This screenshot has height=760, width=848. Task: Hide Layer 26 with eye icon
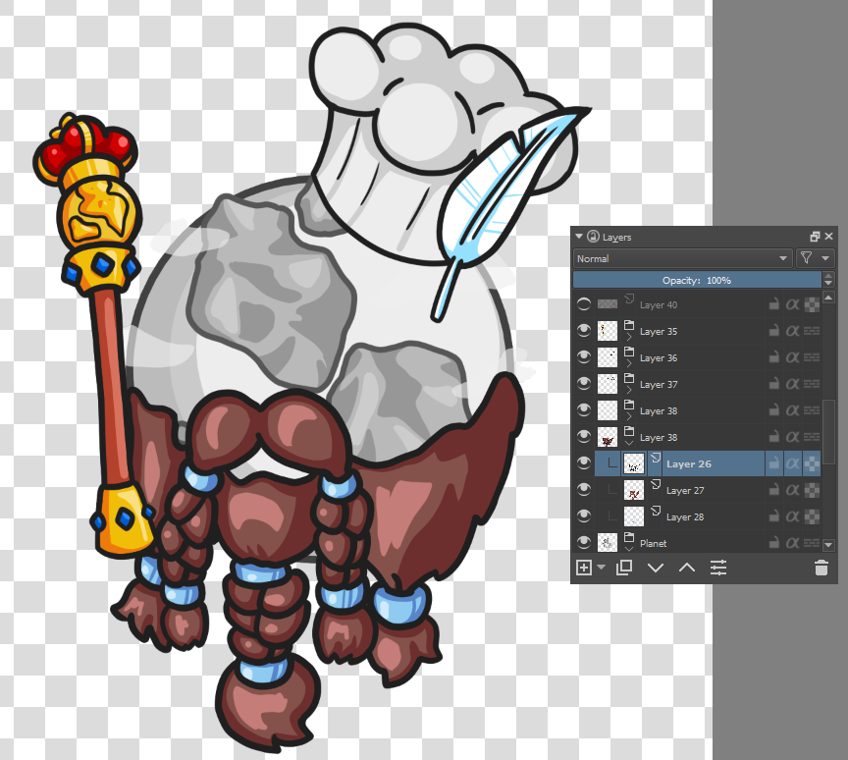(x=584, y=463)
